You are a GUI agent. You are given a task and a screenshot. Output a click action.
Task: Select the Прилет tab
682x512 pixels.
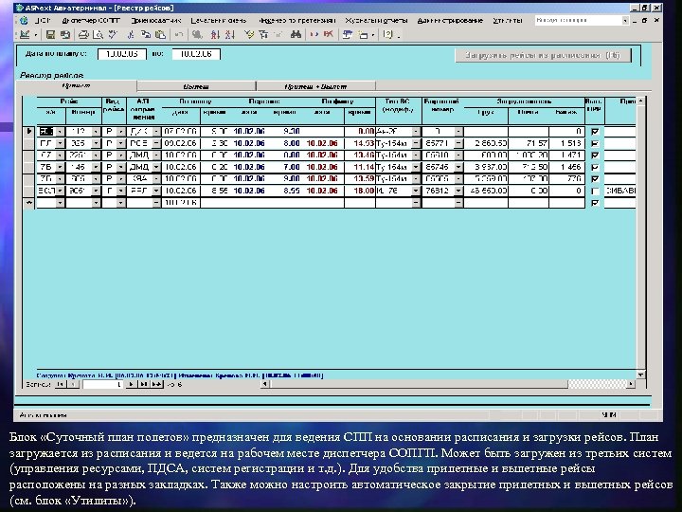[77, 85]
